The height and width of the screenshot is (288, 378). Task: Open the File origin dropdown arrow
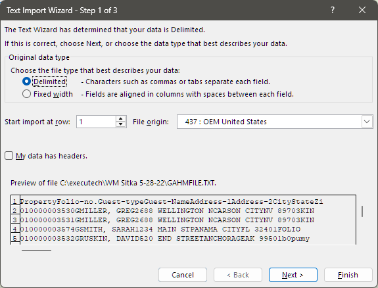(x=367, y=122)
